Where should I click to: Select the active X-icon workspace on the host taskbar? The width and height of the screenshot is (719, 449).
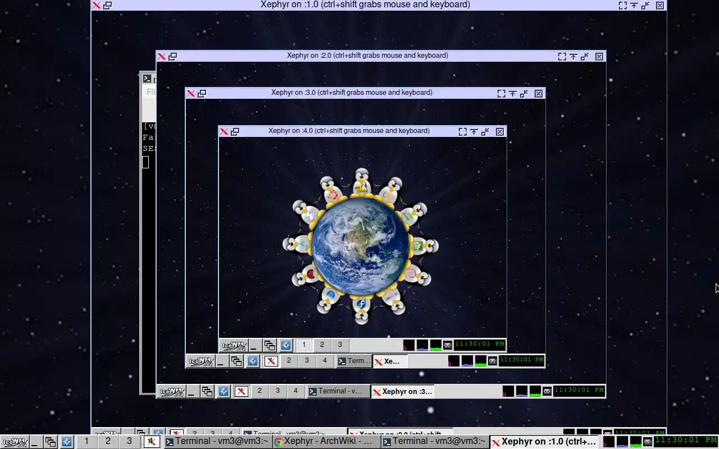(151, 441)
